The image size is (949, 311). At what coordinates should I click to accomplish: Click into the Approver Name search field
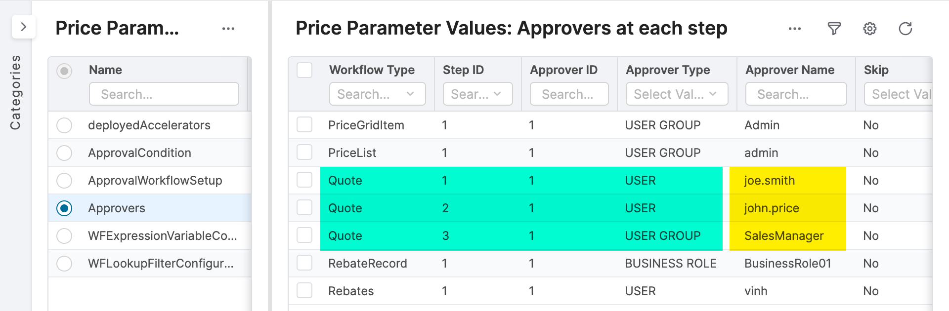point(796,94)
